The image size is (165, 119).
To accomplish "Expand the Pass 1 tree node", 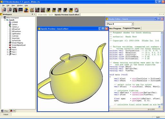I will point(7,52).
